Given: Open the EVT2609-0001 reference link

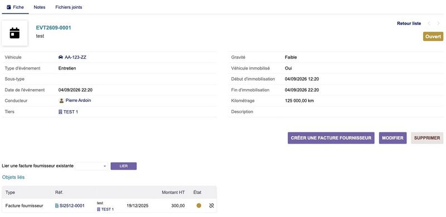Looking at the screenshot, I should (x=54, y=28).
